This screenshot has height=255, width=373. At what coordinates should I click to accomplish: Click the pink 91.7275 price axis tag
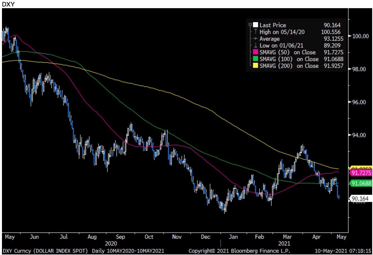[361, 173]
